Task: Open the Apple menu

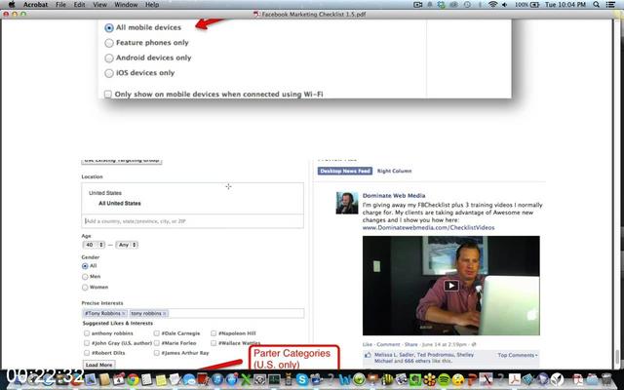Action: tap(12, 4)
